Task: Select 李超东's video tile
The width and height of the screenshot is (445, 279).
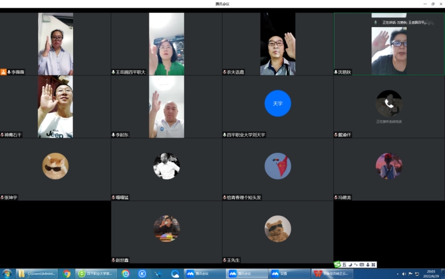Action: pyautogui.click(x=167, y=107)
